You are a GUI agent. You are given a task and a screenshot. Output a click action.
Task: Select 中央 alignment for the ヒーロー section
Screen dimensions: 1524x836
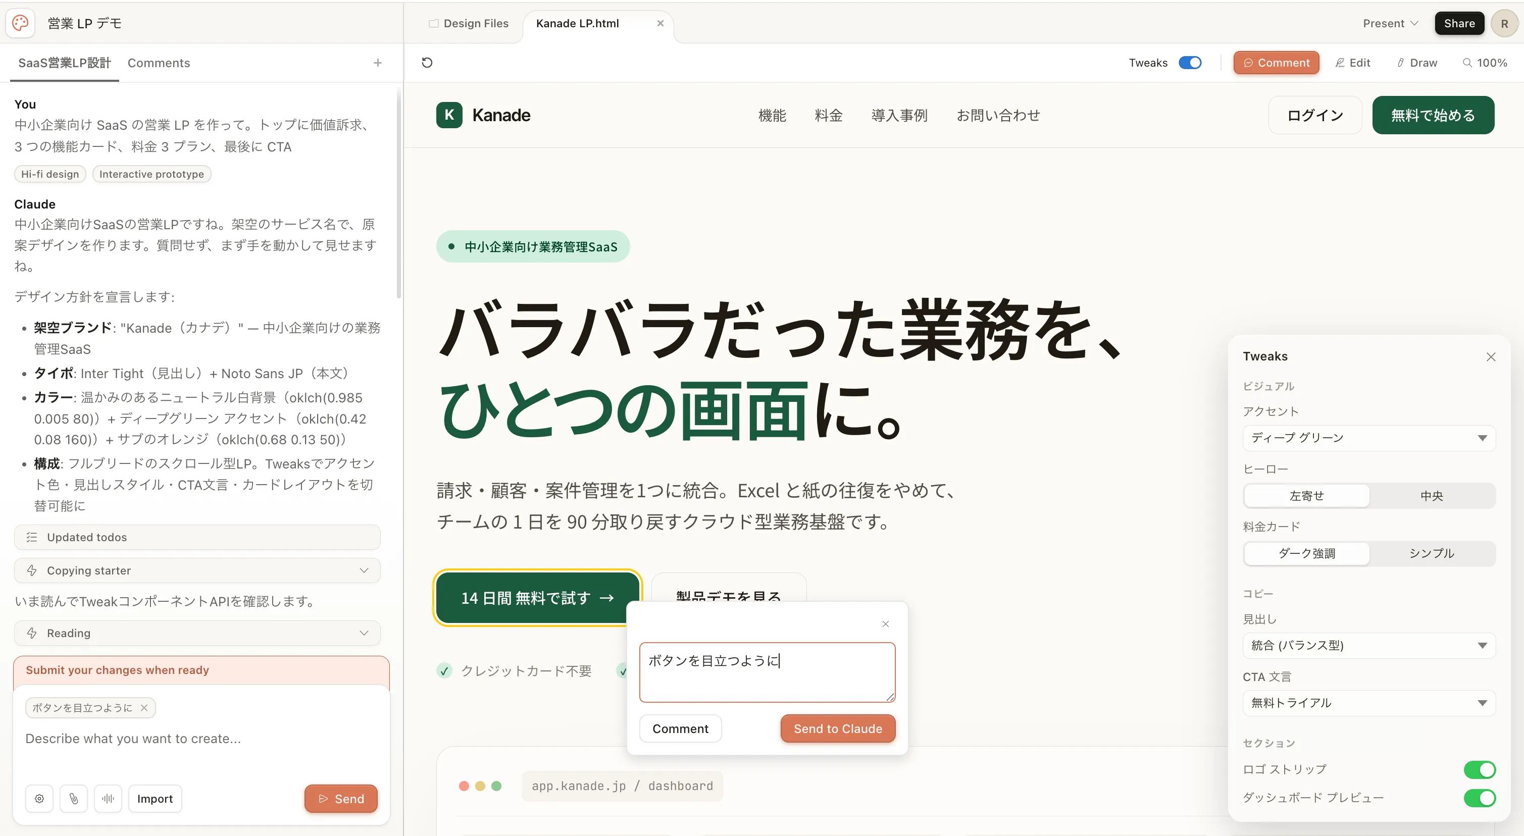coord(1432,496)
